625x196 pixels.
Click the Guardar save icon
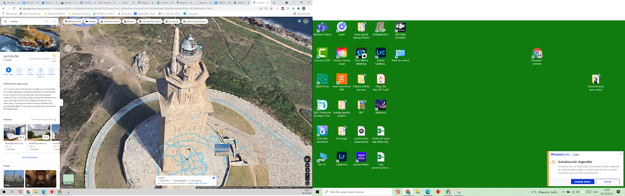point(19,70)
